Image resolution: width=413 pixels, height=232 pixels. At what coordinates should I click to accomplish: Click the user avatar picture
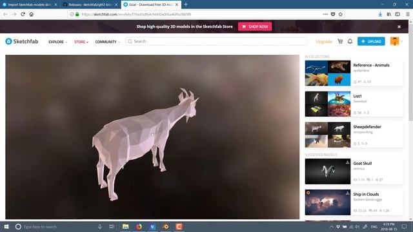[x=394, y=41]
